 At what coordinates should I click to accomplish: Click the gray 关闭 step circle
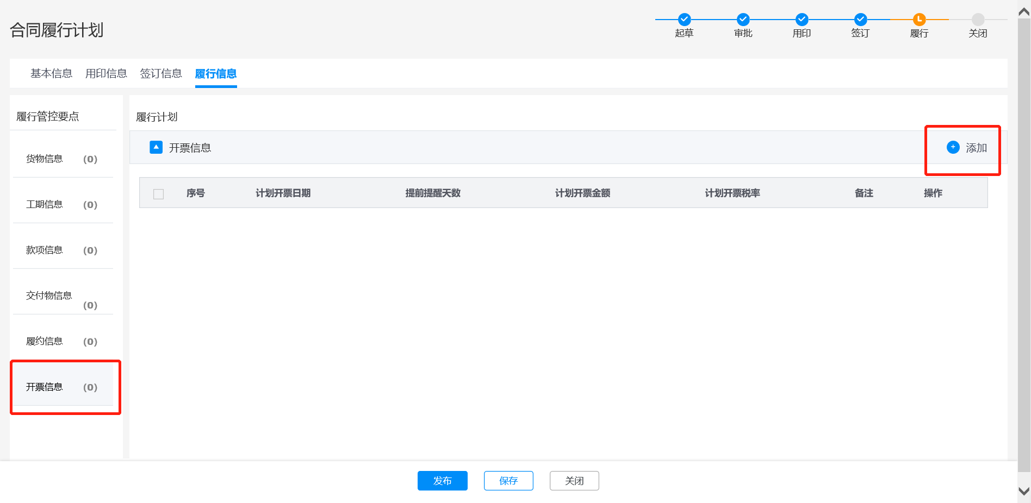(x=978, y=20)
